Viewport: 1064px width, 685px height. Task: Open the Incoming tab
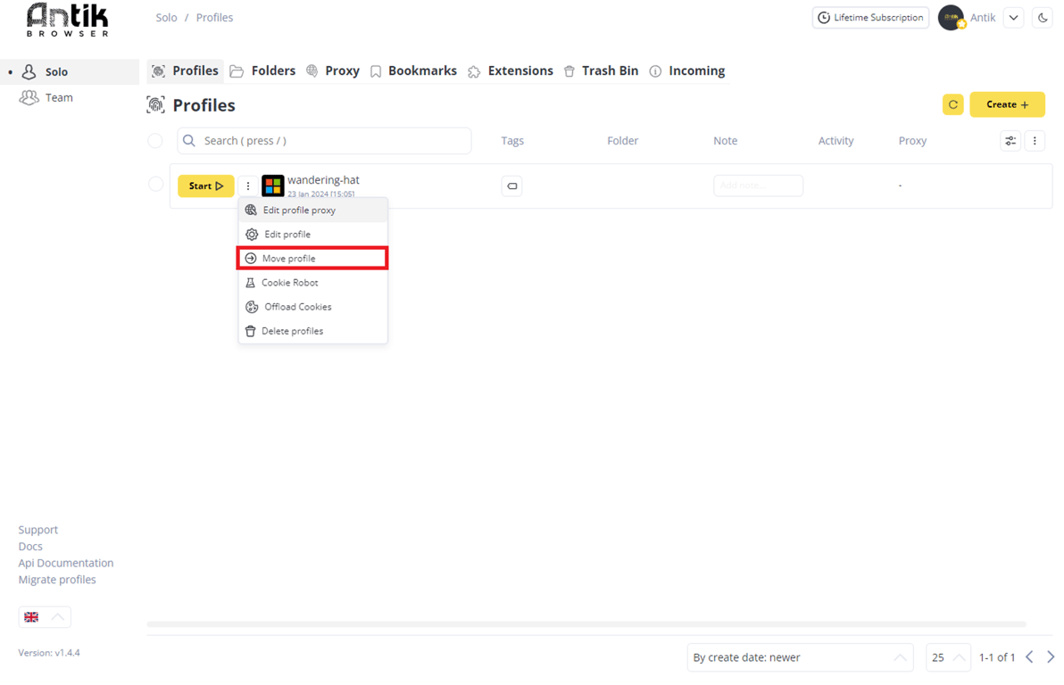coord(687,71)
